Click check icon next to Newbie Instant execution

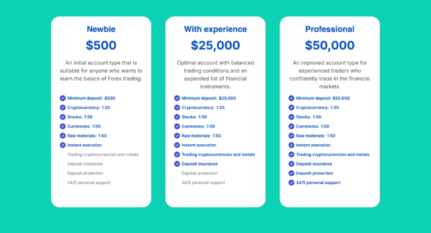coord(62,145)
